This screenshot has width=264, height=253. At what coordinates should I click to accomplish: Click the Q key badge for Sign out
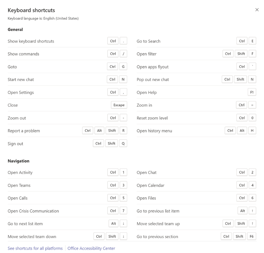click(123, 144)
